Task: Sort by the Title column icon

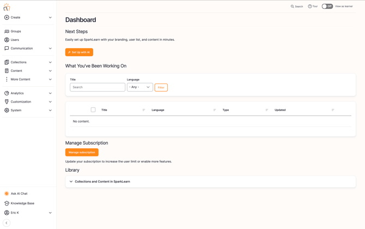Action: tap(144, 110)
